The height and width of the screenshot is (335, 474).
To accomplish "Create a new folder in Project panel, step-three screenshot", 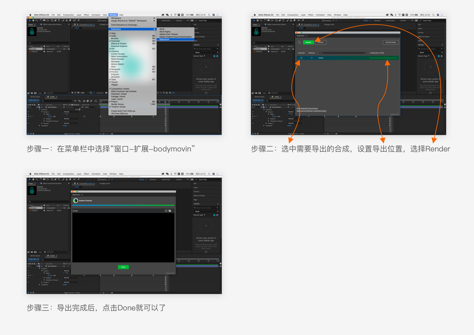I will click(x=32, y=252).
